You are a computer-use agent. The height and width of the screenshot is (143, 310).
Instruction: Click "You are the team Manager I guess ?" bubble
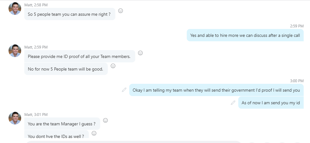[x=62, y=124]
